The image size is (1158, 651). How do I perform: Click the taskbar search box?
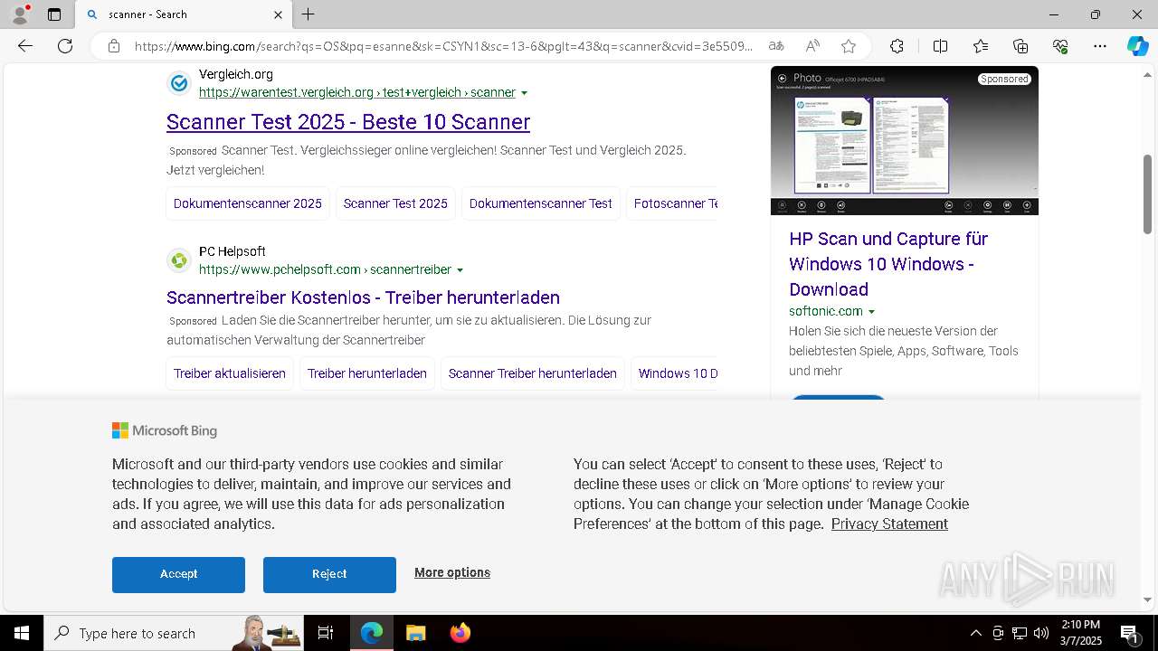(175, 633)
